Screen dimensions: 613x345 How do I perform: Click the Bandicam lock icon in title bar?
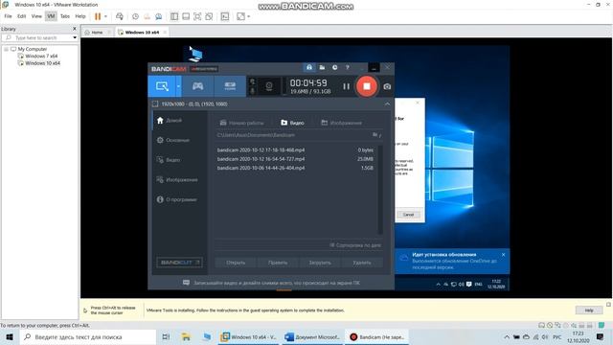click(309, 68)
